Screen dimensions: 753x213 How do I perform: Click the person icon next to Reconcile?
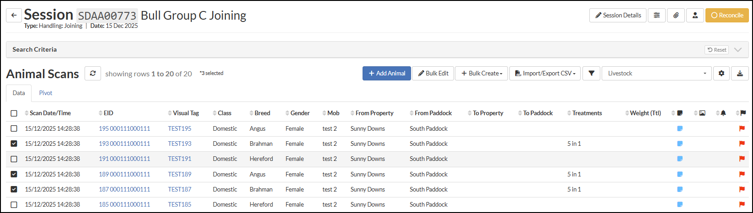[695, 16]
